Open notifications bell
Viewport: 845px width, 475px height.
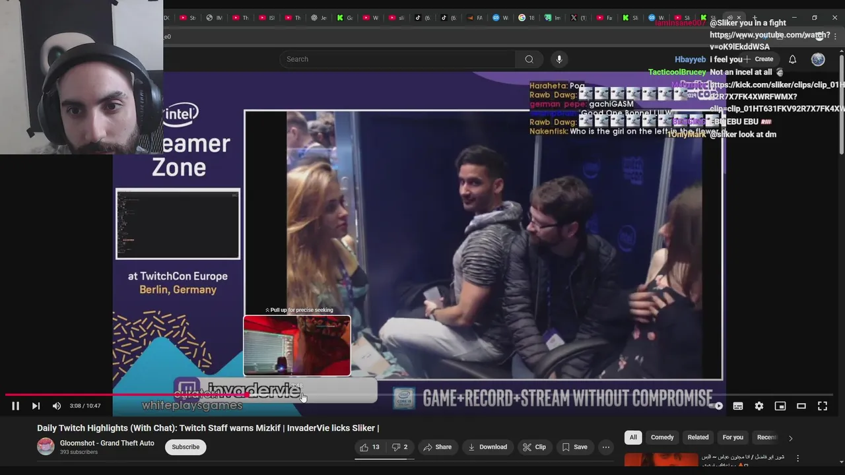click(792, 59)
